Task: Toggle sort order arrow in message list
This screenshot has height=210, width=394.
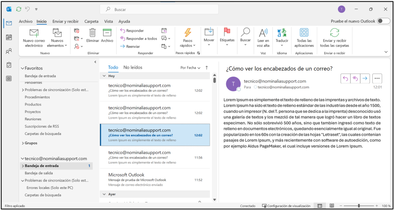Action: tap(207, 68)
